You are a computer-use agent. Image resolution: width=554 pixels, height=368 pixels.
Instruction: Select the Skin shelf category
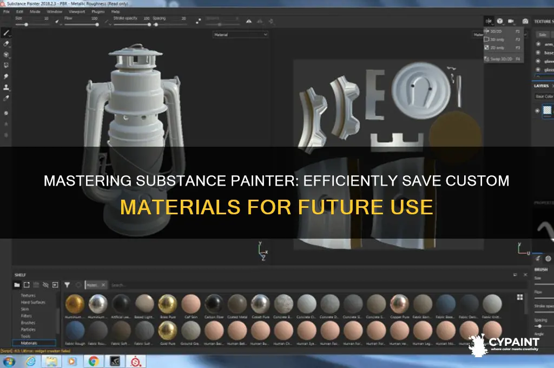pyautogui.click(x=25, y=309)
